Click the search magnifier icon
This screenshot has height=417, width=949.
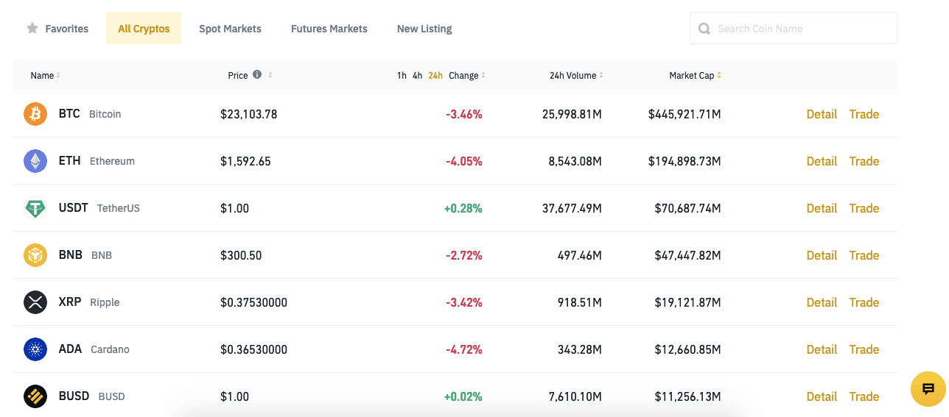pyautogui.click(x=704, y=29)
